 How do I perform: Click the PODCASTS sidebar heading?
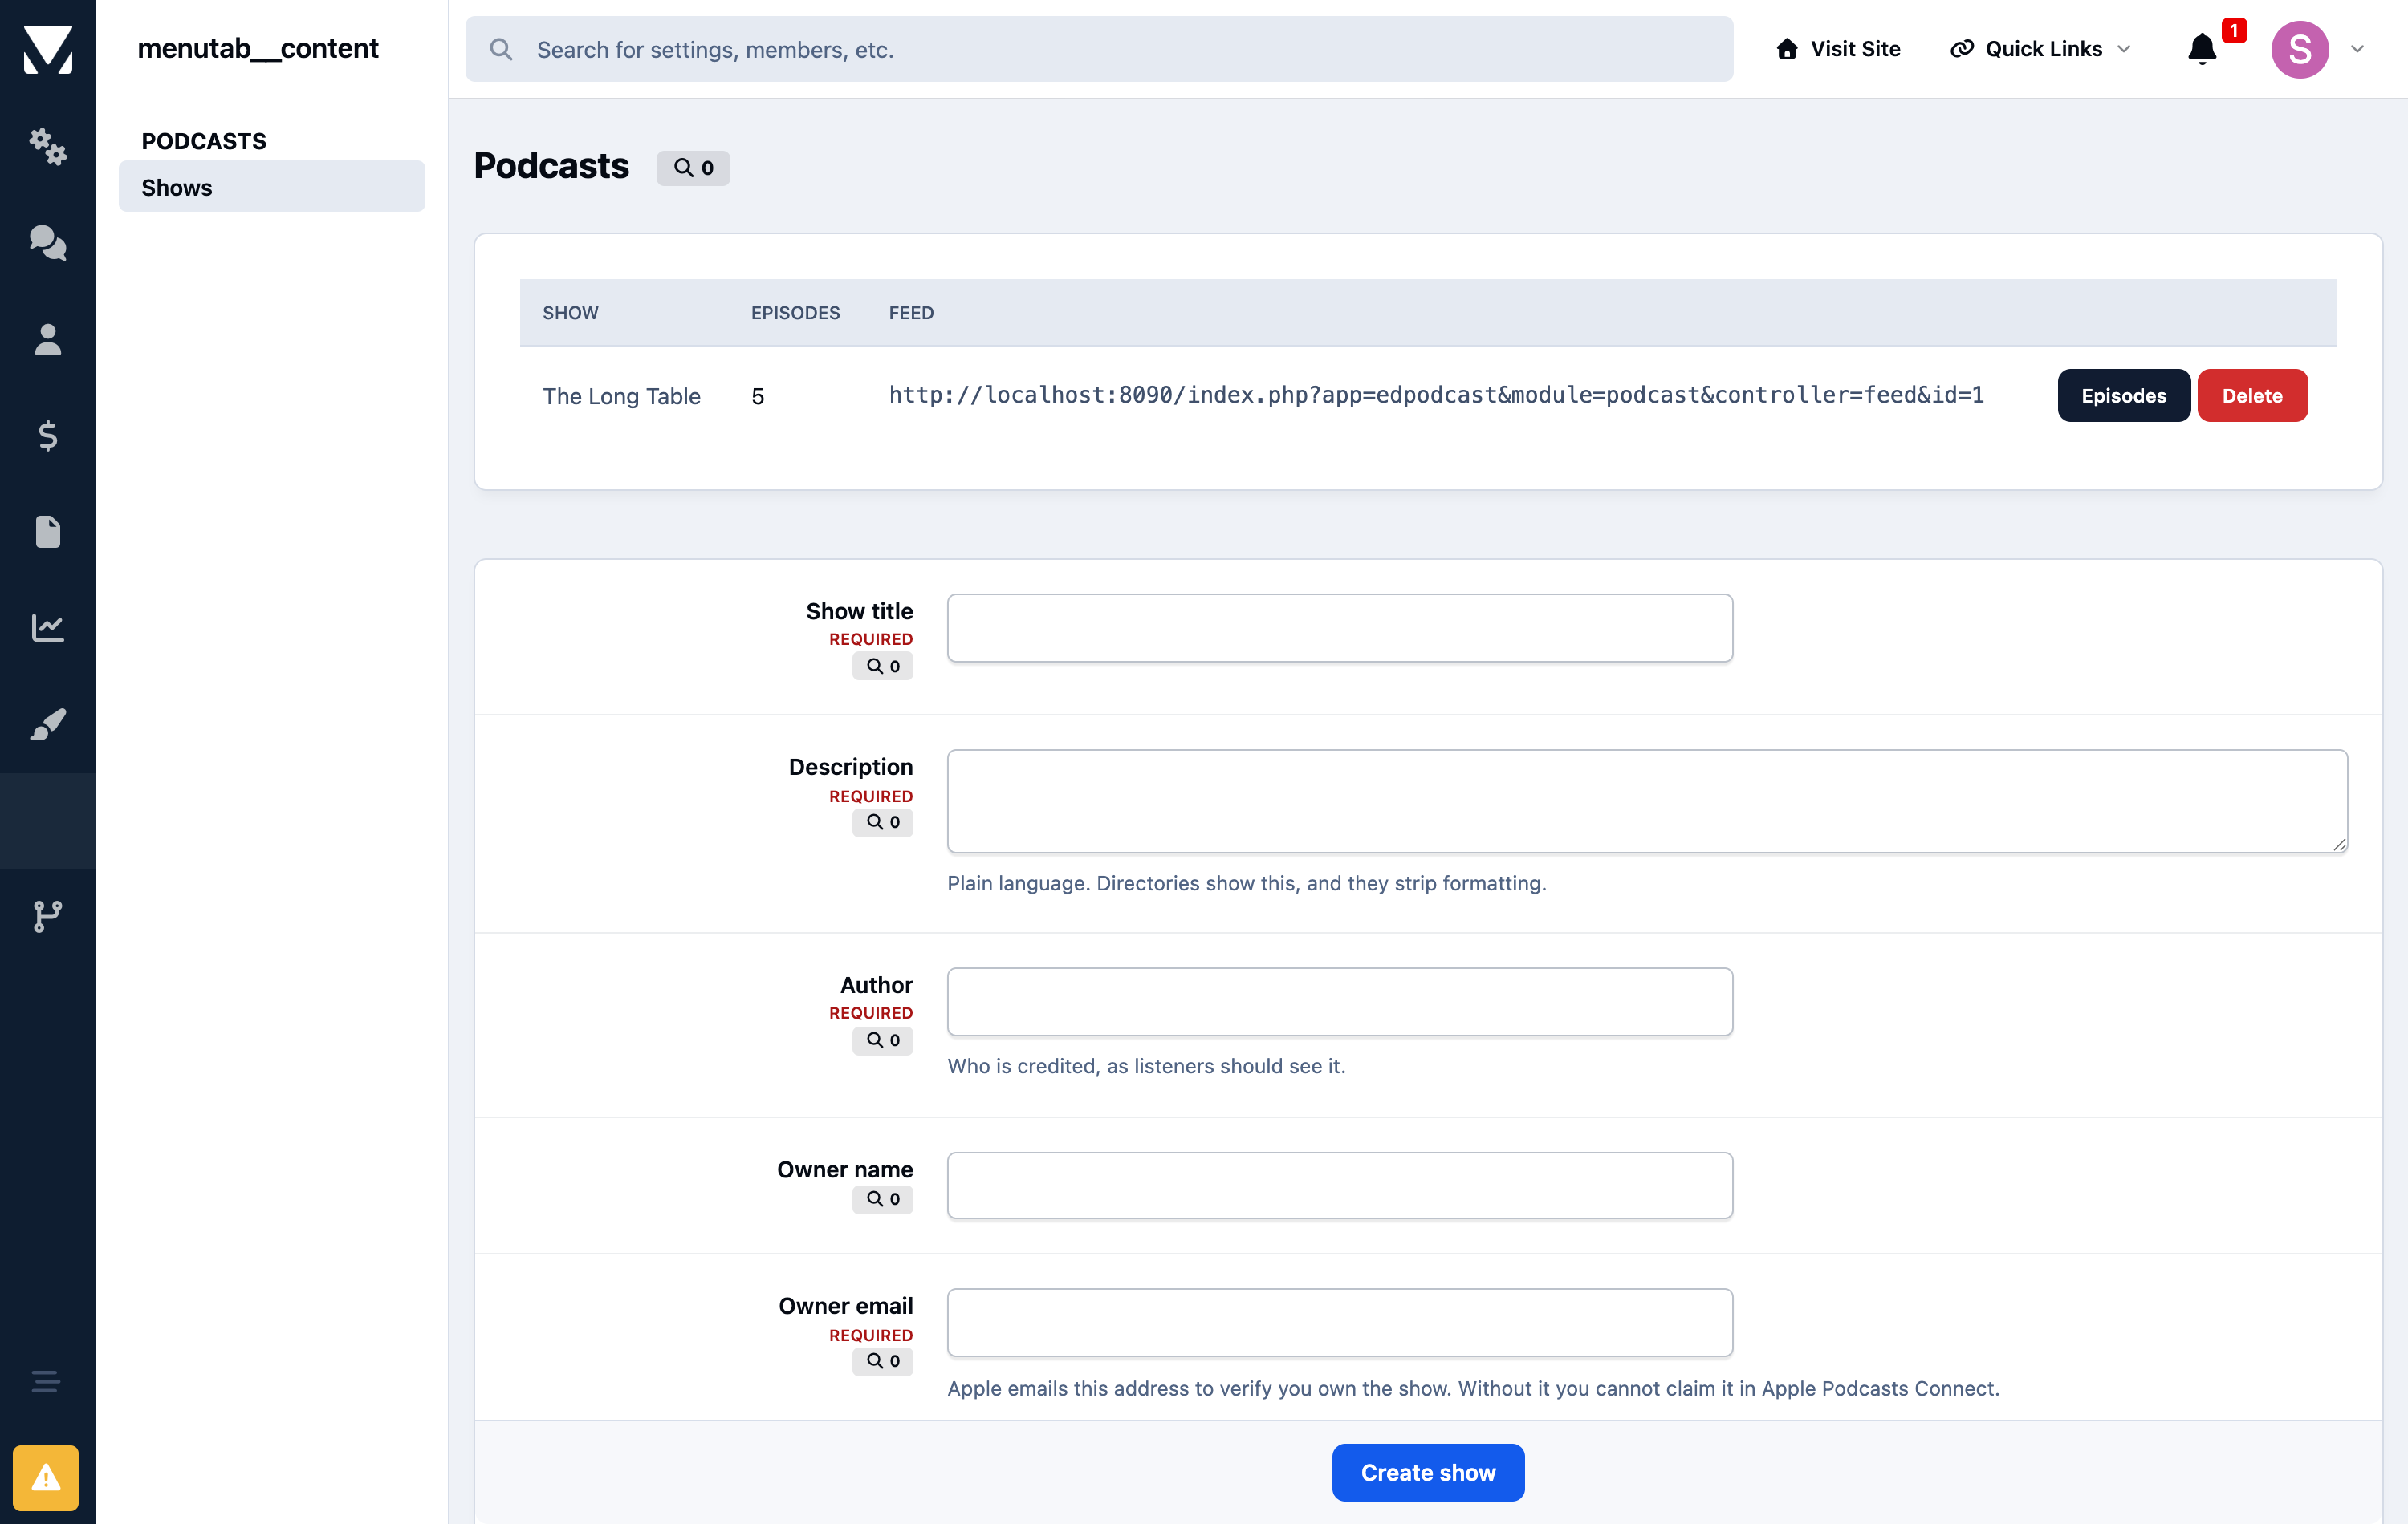coord(204,141)
